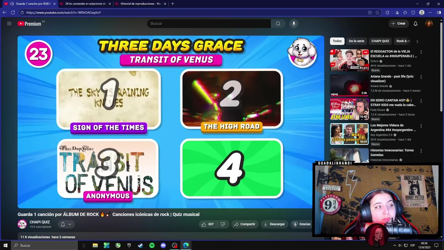The height and width of the screenshot is (250, 444).
Task: Open options for Historias Innecesarias video
Action: 421,151
